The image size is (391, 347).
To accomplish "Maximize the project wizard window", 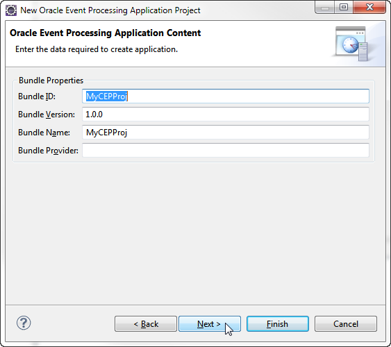I will click(344, 7).
